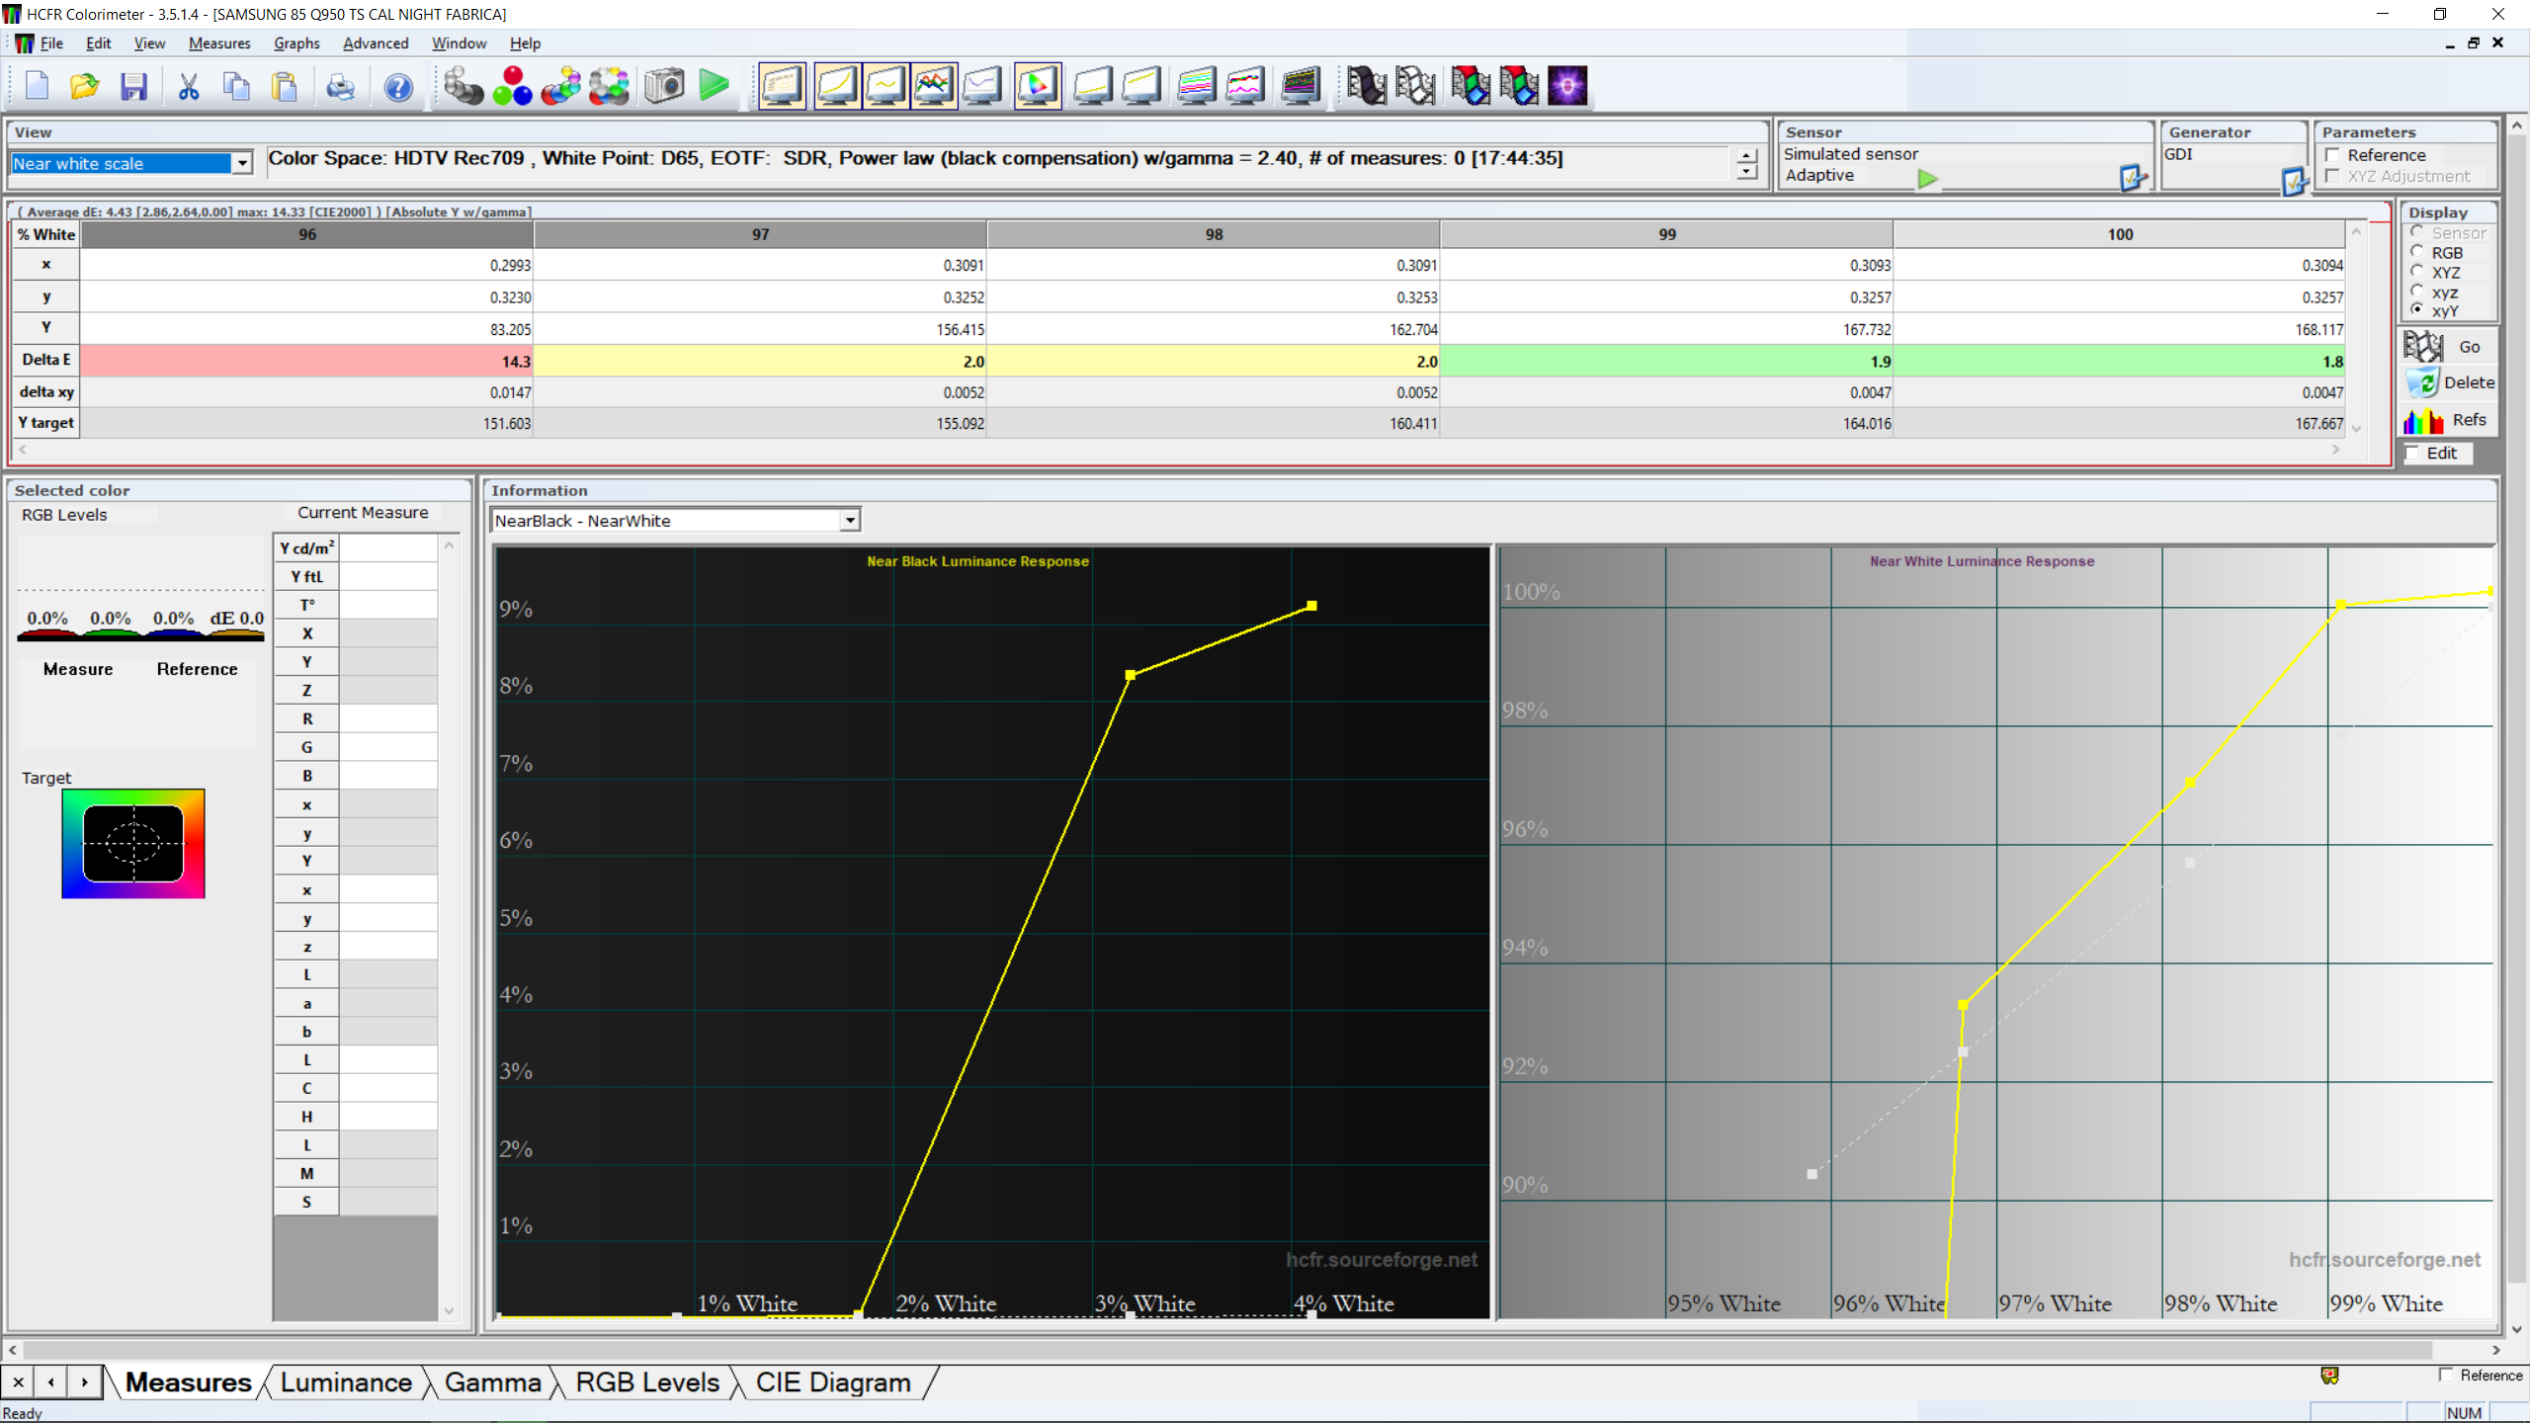Click the Delete button
2530x1423 pixels.
(2449, 382)
